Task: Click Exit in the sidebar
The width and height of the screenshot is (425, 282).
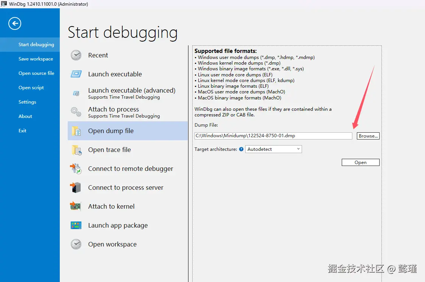Action: (30, 130)
